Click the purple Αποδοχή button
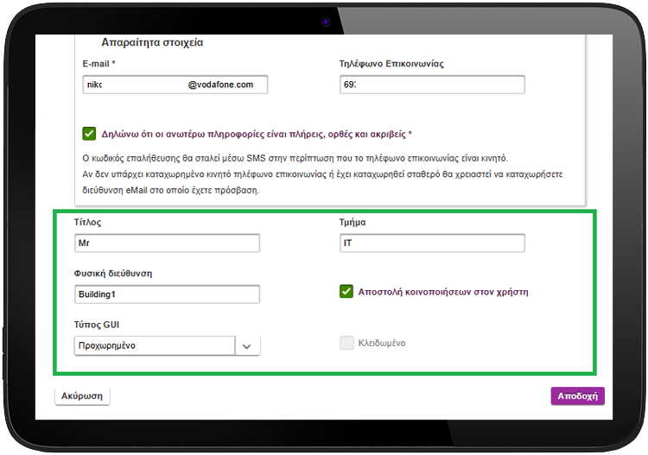The height and width of the screenshot is (455, 648). (577, 396)
